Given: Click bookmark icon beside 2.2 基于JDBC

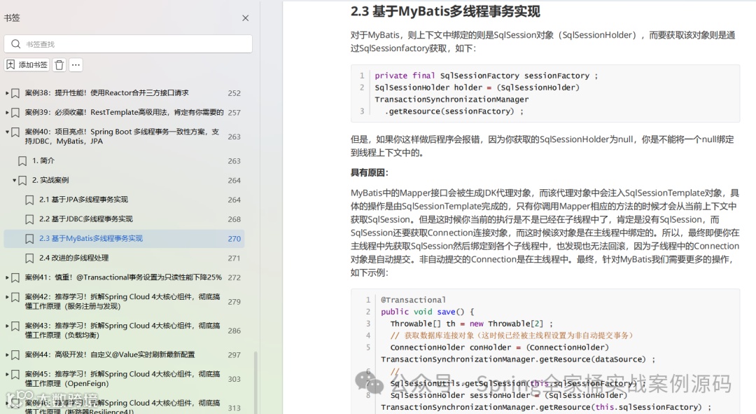Looking at the screenshot, I should (x=29, y=219).
